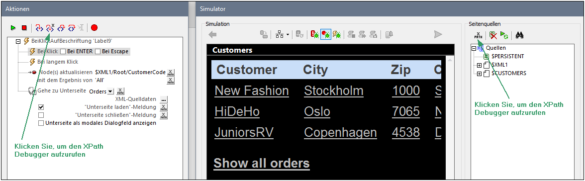Select the 'Bei langem Klick' event

(58, 62)
